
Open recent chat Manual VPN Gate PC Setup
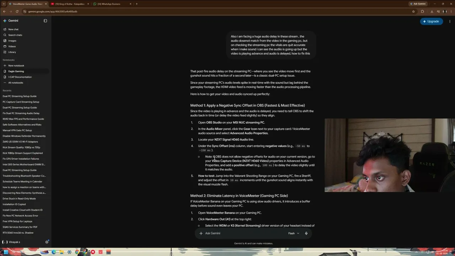tap(17, 130)
